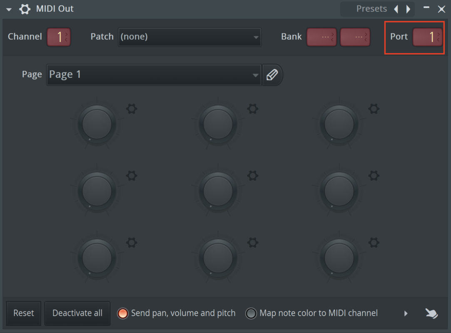Open the plugin menu arrow in title bar
Viewport: 451px width, 333px height.
tap(9, 10)
